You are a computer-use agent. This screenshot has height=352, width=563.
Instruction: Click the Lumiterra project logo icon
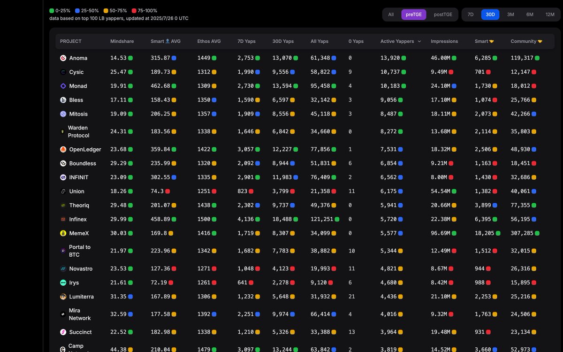tap(63, 297)
